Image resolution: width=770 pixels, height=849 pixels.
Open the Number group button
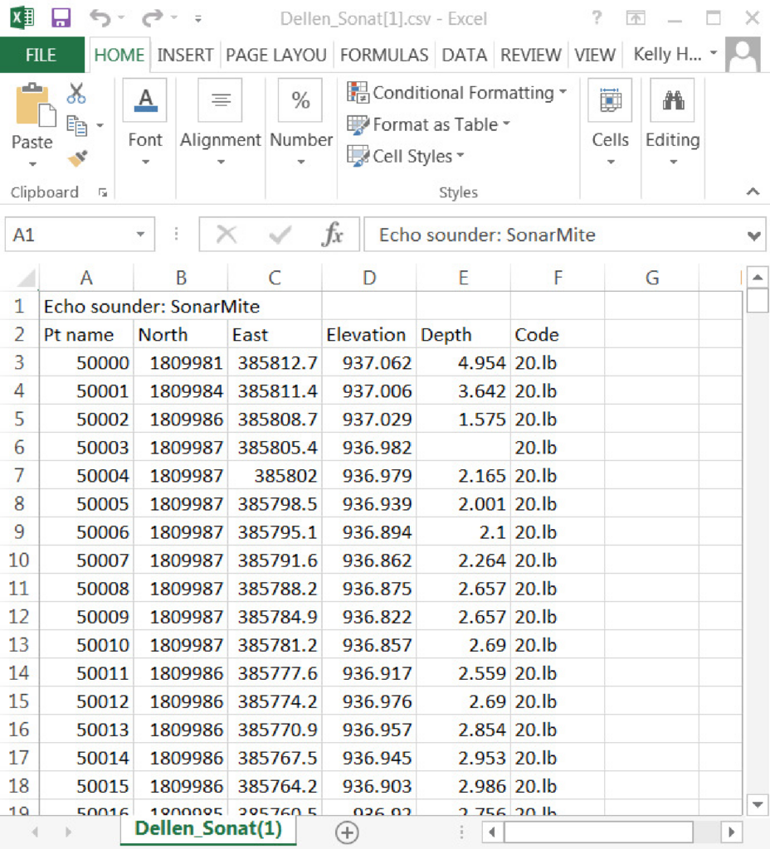(300, 124)
